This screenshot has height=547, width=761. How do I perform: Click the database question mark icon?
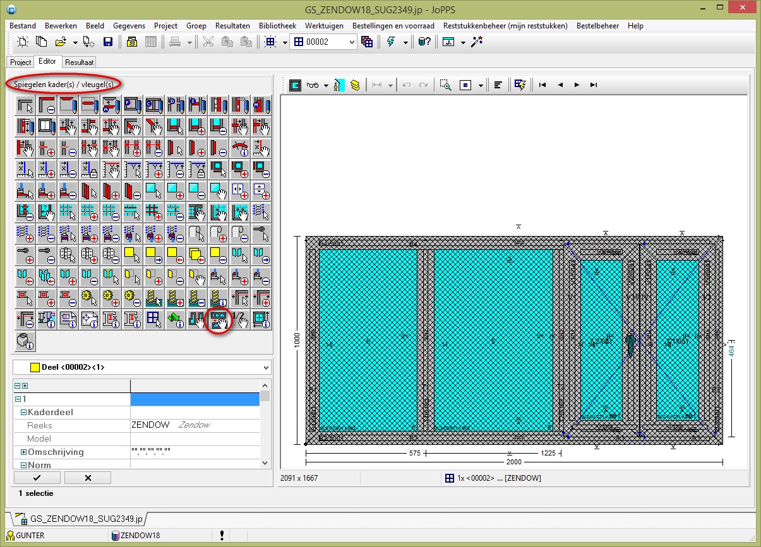tap(425, 42)
